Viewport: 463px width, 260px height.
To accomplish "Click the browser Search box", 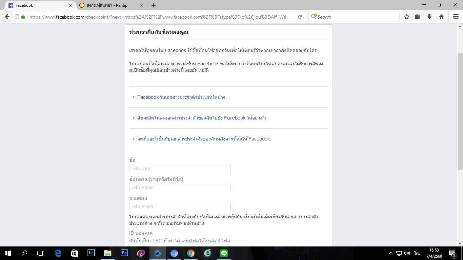I will point(354,17).
